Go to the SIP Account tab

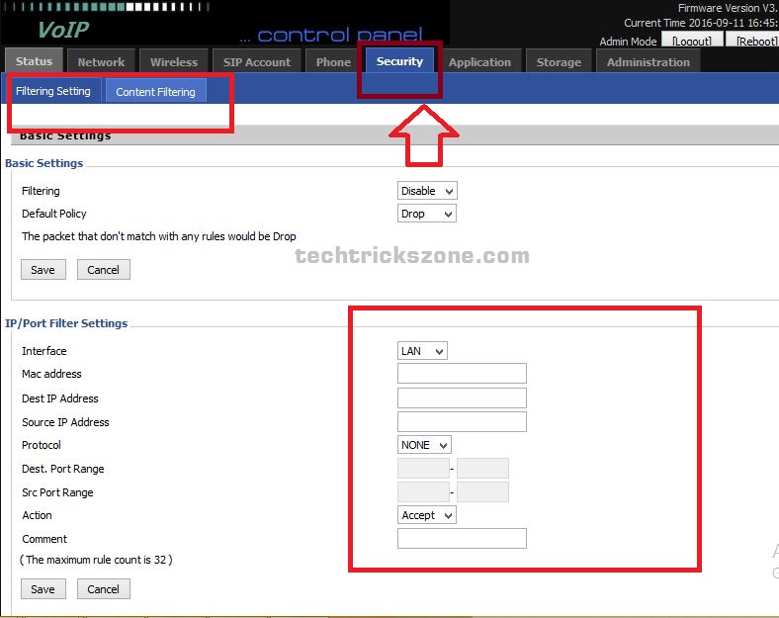[256, 61]
